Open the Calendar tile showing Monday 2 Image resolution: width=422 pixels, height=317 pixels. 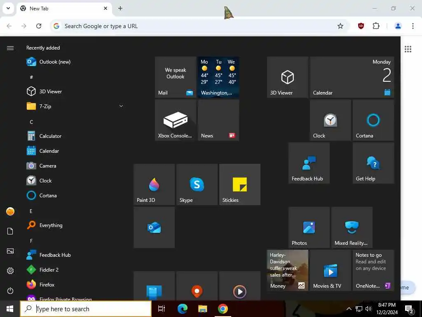[352, 77]
